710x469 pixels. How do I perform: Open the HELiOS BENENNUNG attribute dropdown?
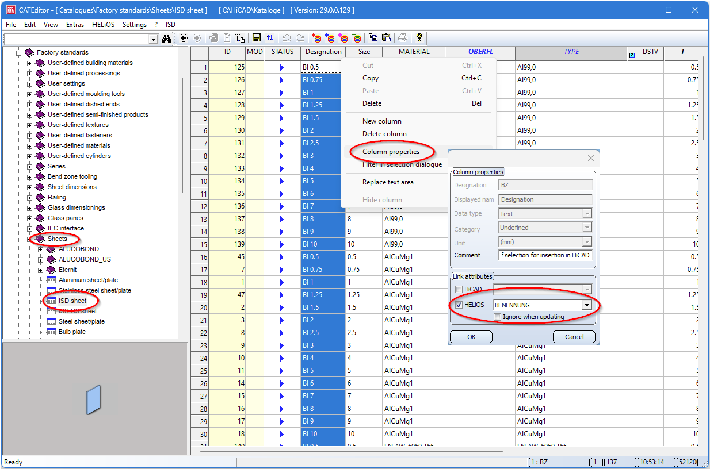[586, 305]
